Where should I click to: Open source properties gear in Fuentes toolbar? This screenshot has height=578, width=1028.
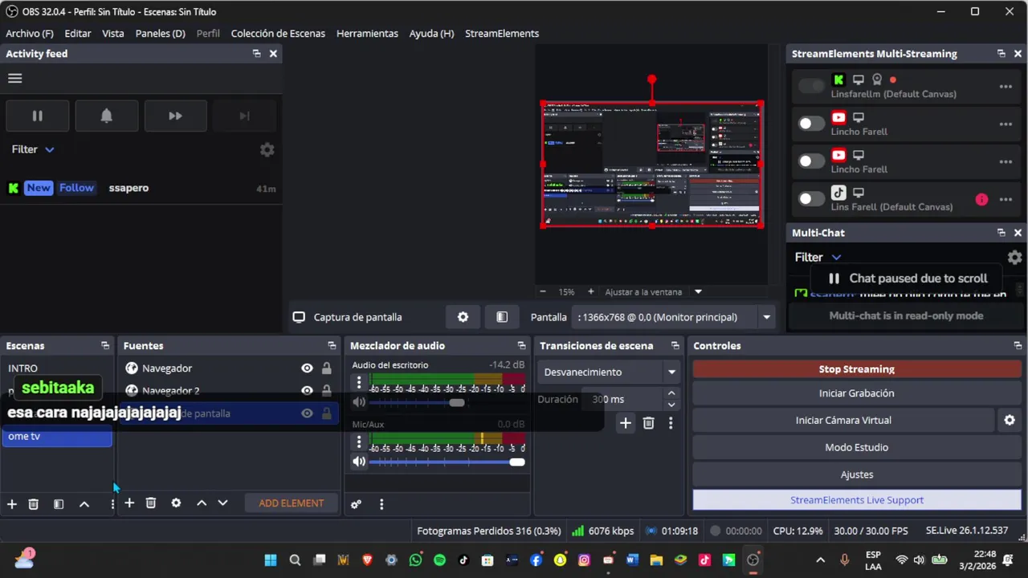click(176, 503)
